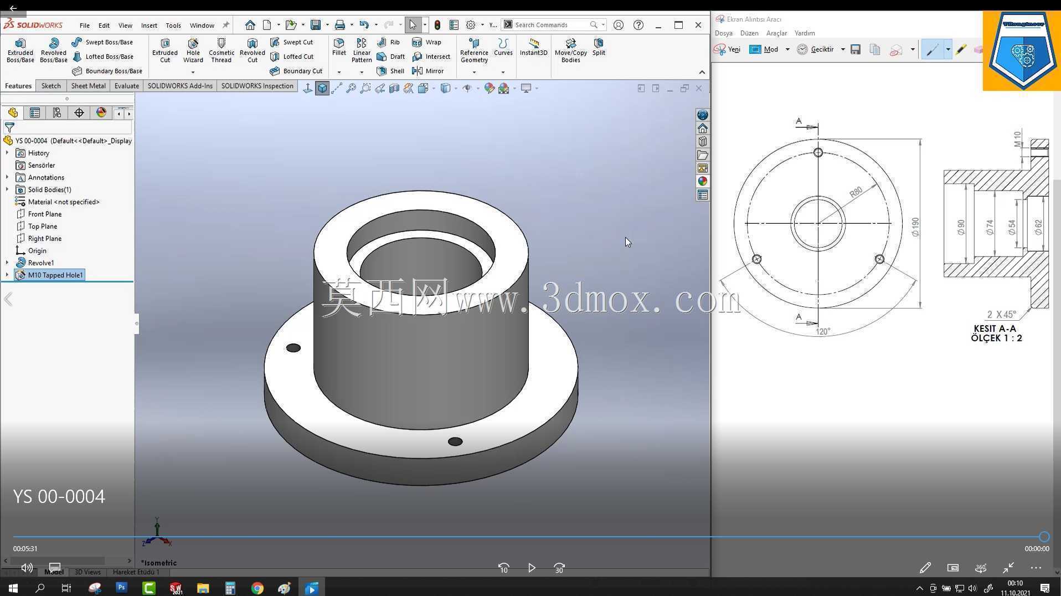
Task: Collapse the CommandManager ribbon
Action: click(702, 72)
